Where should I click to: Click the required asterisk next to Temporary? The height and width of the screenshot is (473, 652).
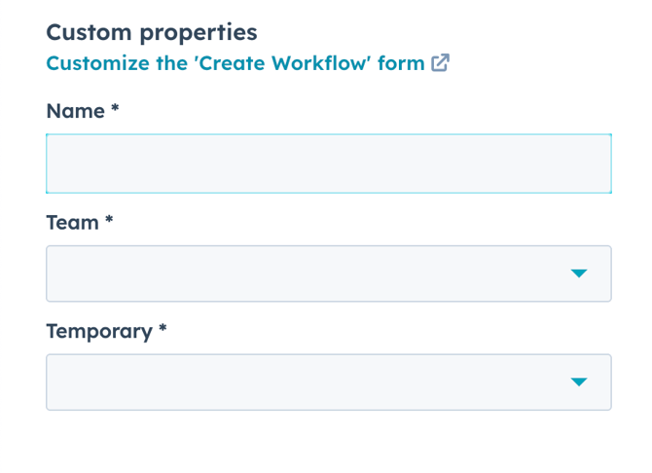coord(163,331)
